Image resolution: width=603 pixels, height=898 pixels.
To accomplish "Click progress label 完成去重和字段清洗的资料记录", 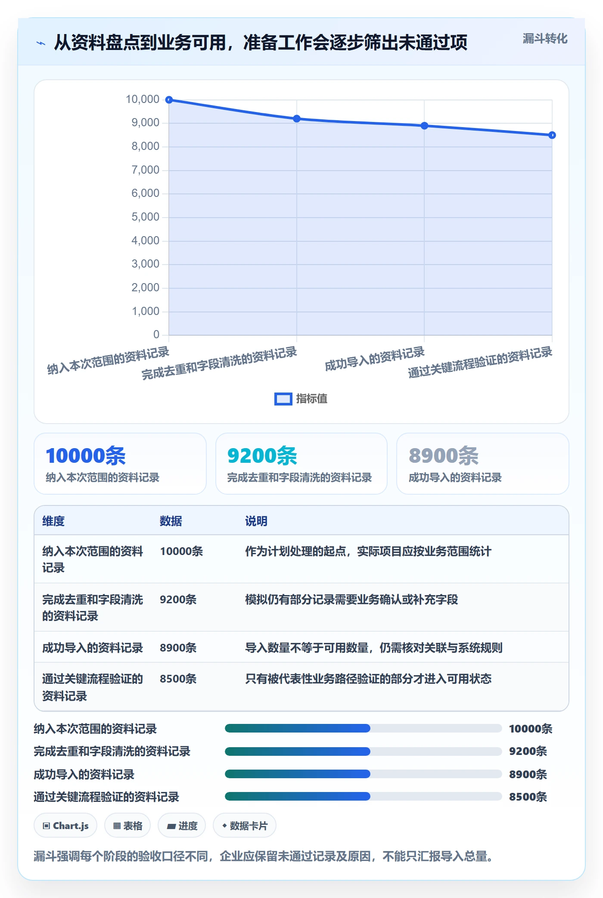I will (x=112, y=751).
